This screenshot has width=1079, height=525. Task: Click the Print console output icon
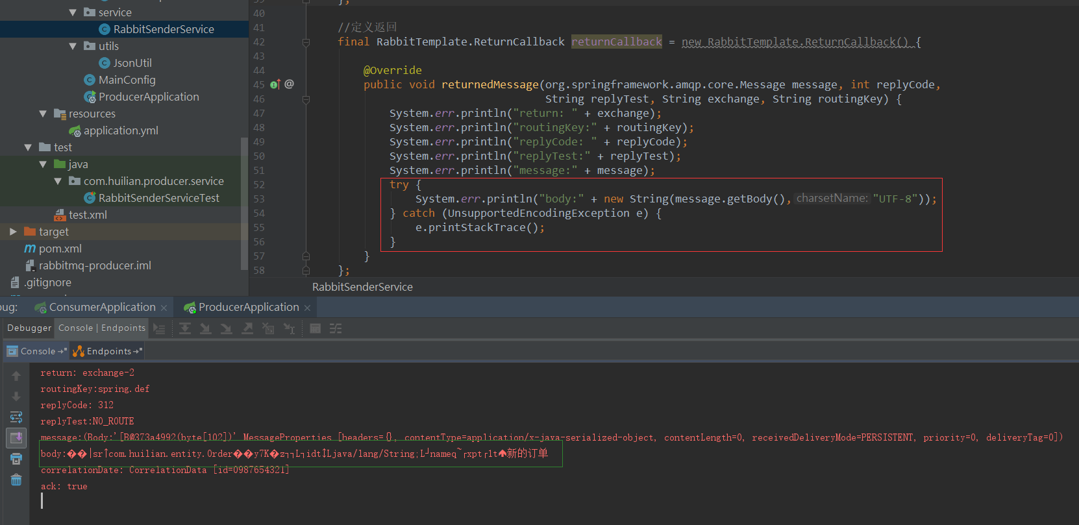[x=16, y=459]
